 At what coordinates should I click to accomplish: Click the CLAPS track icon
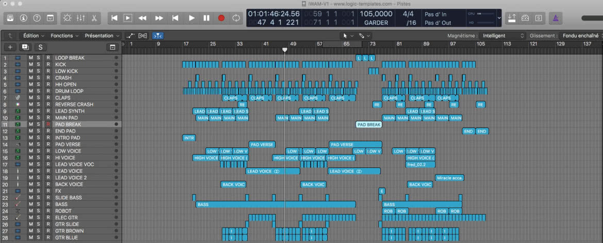[x=18, y=98]
